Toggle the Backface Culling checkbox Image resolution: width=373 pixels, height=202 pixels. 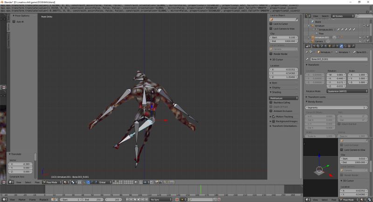(x=271, y=102)
